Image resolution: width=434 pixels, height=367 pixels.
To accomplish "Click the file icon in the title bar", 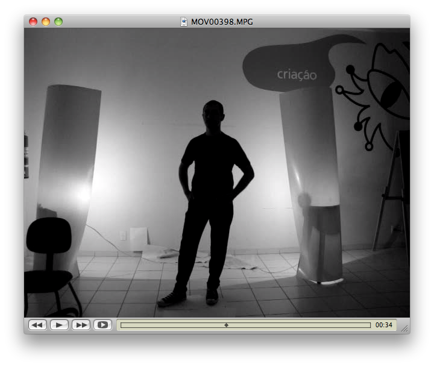I will pos(184,22).
